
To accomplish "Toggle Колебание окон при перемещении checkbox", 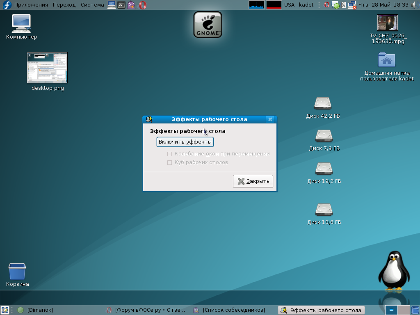I will click(169, 154).
